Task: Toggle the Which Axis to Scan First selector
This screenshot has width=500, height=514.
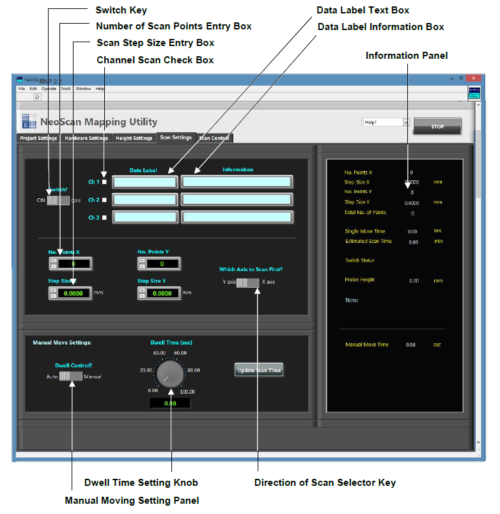Action: coord(248,282)
